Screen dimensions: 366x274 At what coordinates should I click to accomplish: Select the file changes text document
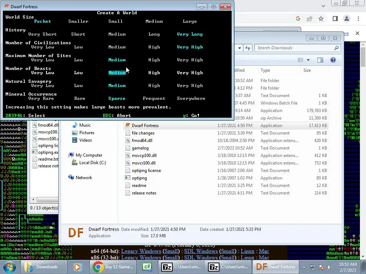[226, 133]
